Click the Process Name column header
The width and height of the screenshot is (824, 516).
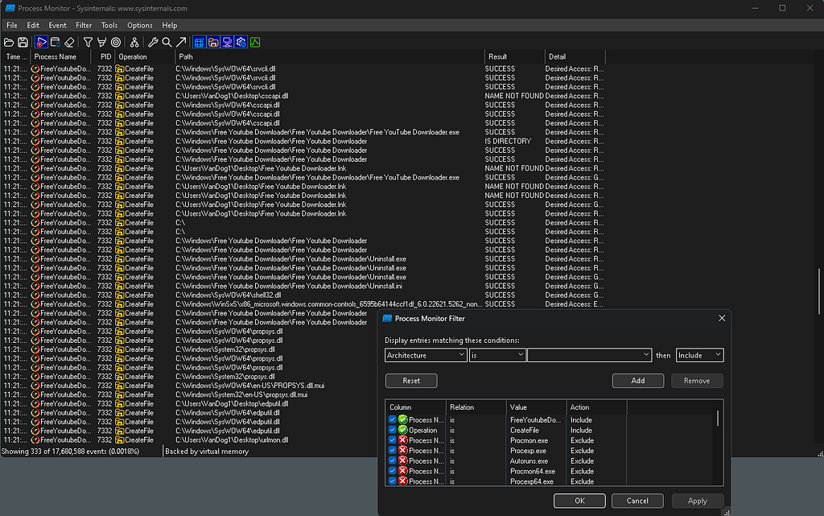coord(60,56)
